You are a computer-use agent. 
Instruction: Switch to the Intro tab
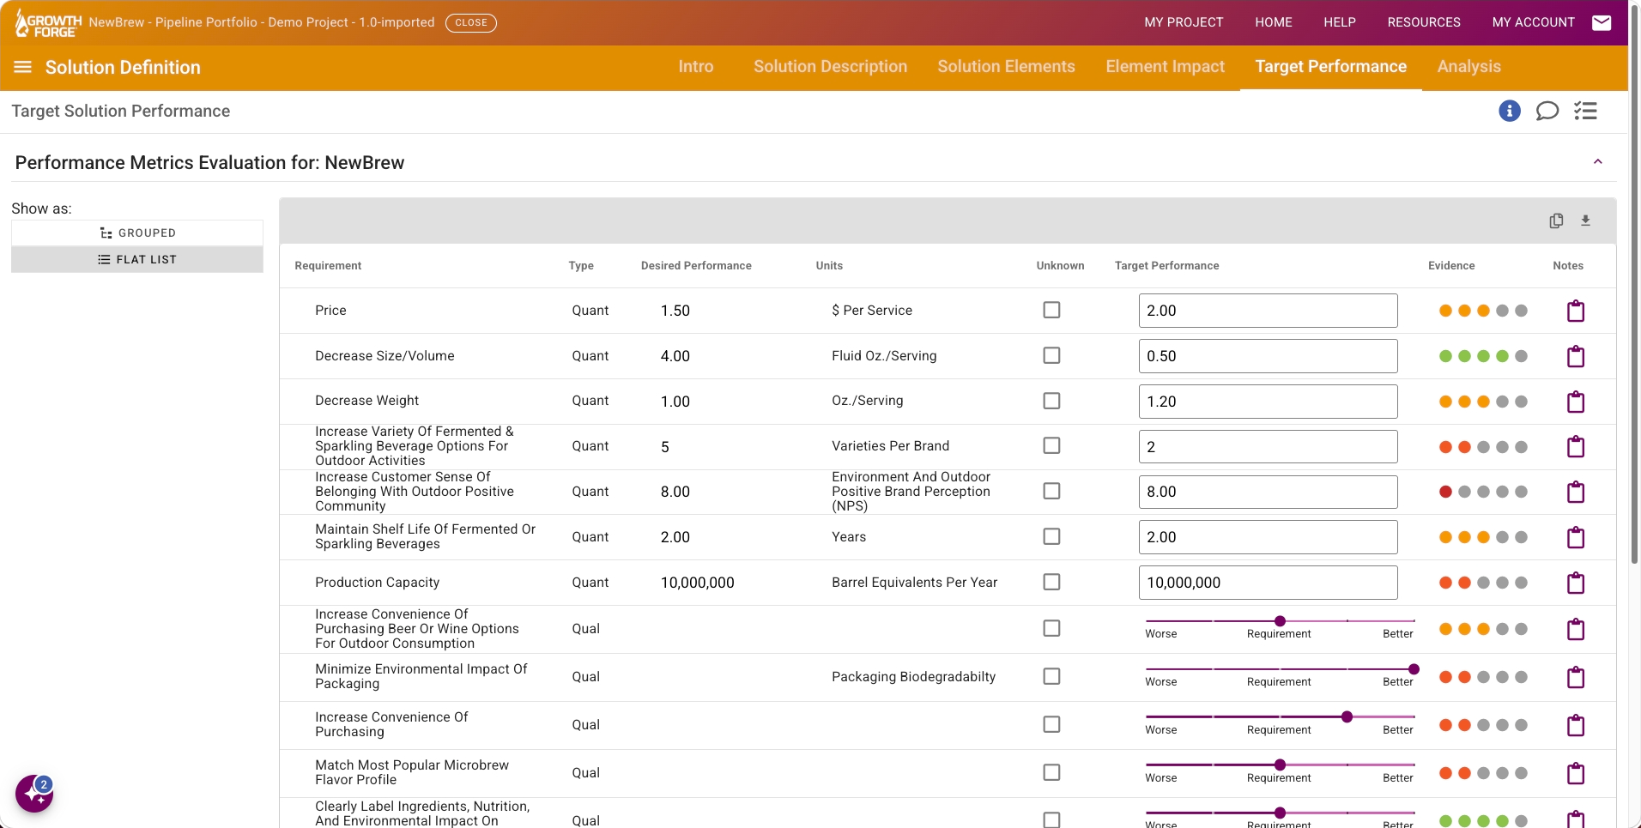pyautogui.click(x=696, y=67)
